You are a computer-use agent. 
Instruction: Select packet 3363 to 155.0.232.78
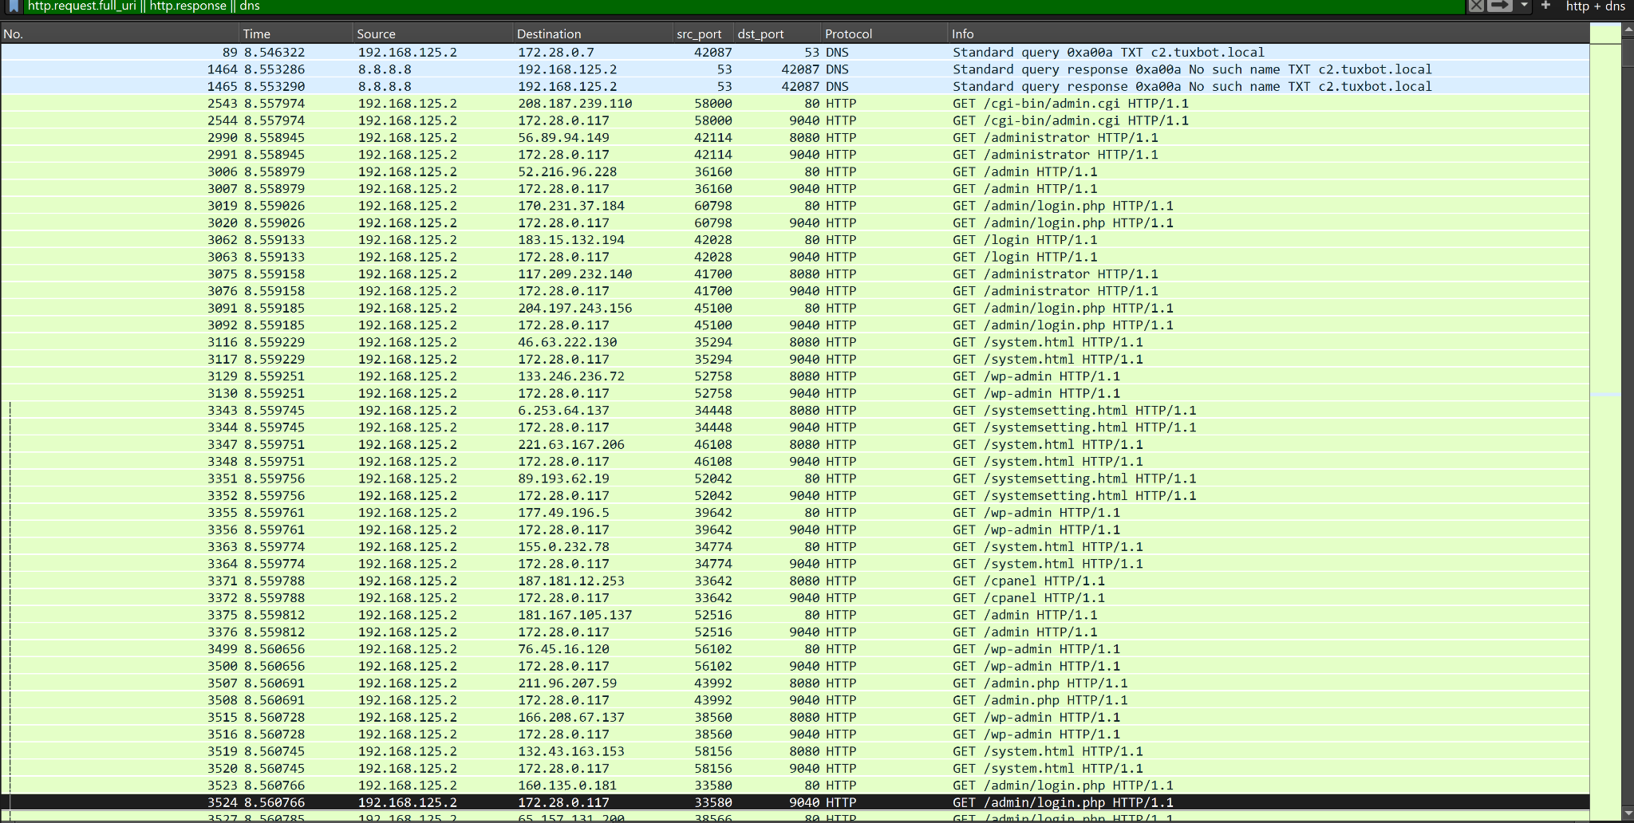tap(795, 546)
